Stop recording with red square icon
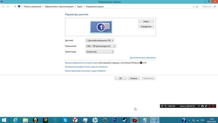The height and width of the screenshot is (123, 218). (213, 106)
